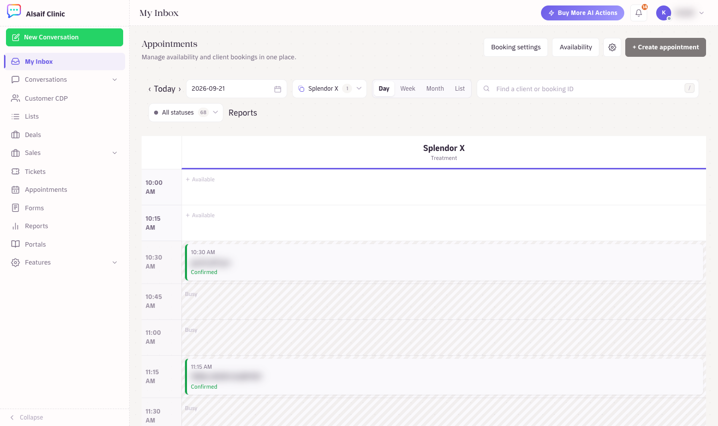This screenshot has height=426, width=718.
Task: Click the My Inbox tray icon
Action: click(x=15, y=62)
